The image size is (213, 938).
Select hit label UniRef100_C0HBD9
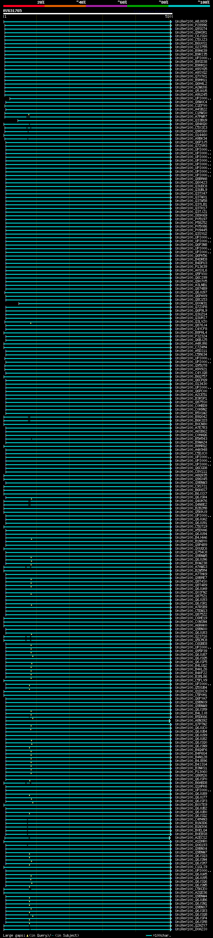pos(191,406)
